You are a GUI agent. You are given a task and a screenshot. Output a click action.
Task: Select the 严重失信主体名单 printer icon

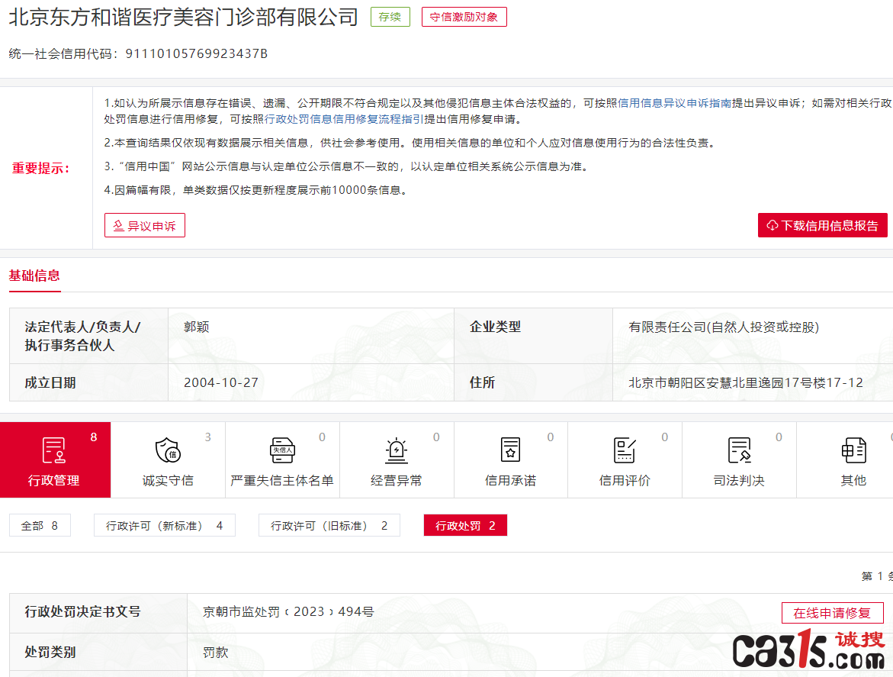[282, 450]
